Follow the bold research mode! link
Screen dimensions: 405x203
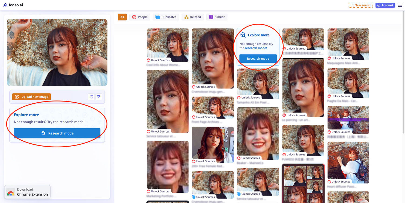pyautogui.click(x=256, y=48)
